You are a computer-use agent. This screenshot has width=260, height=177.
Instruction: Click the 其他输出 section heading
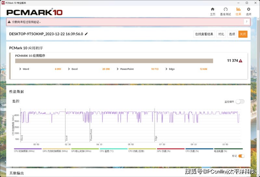[x=17, y=173]
